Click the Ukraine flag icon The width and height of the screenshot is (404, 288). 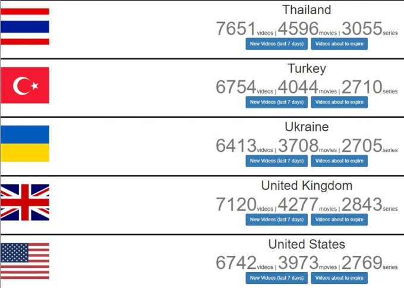click(x=25, y=143)
